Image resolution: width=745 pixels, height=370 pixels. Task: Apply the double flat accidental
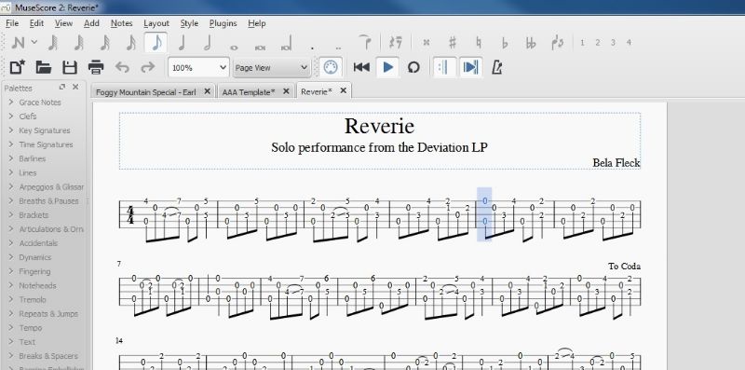[x=531, y=42]
